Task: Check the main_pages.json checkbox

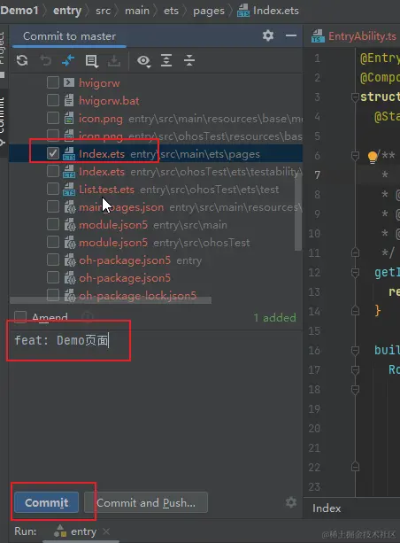Action: (x=53, y=206)
